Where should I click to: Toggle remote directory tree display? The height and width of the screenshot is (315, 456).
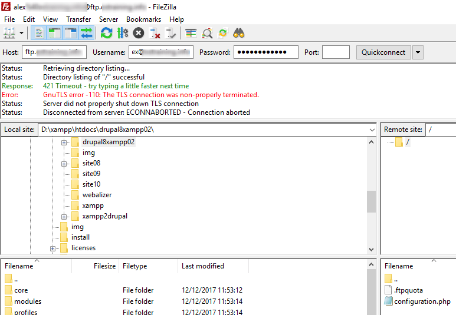pyautogui.click(x=70, y=33)
